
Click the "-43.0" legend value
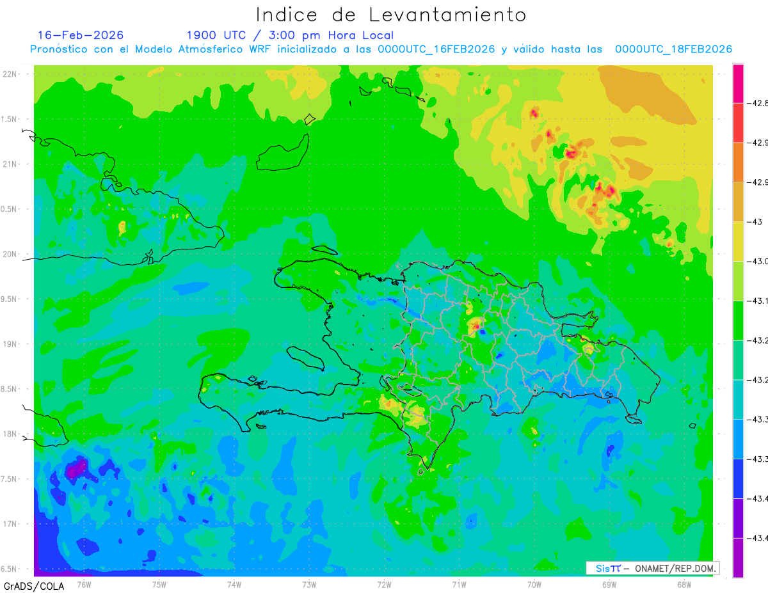click(x=759, y=261)
